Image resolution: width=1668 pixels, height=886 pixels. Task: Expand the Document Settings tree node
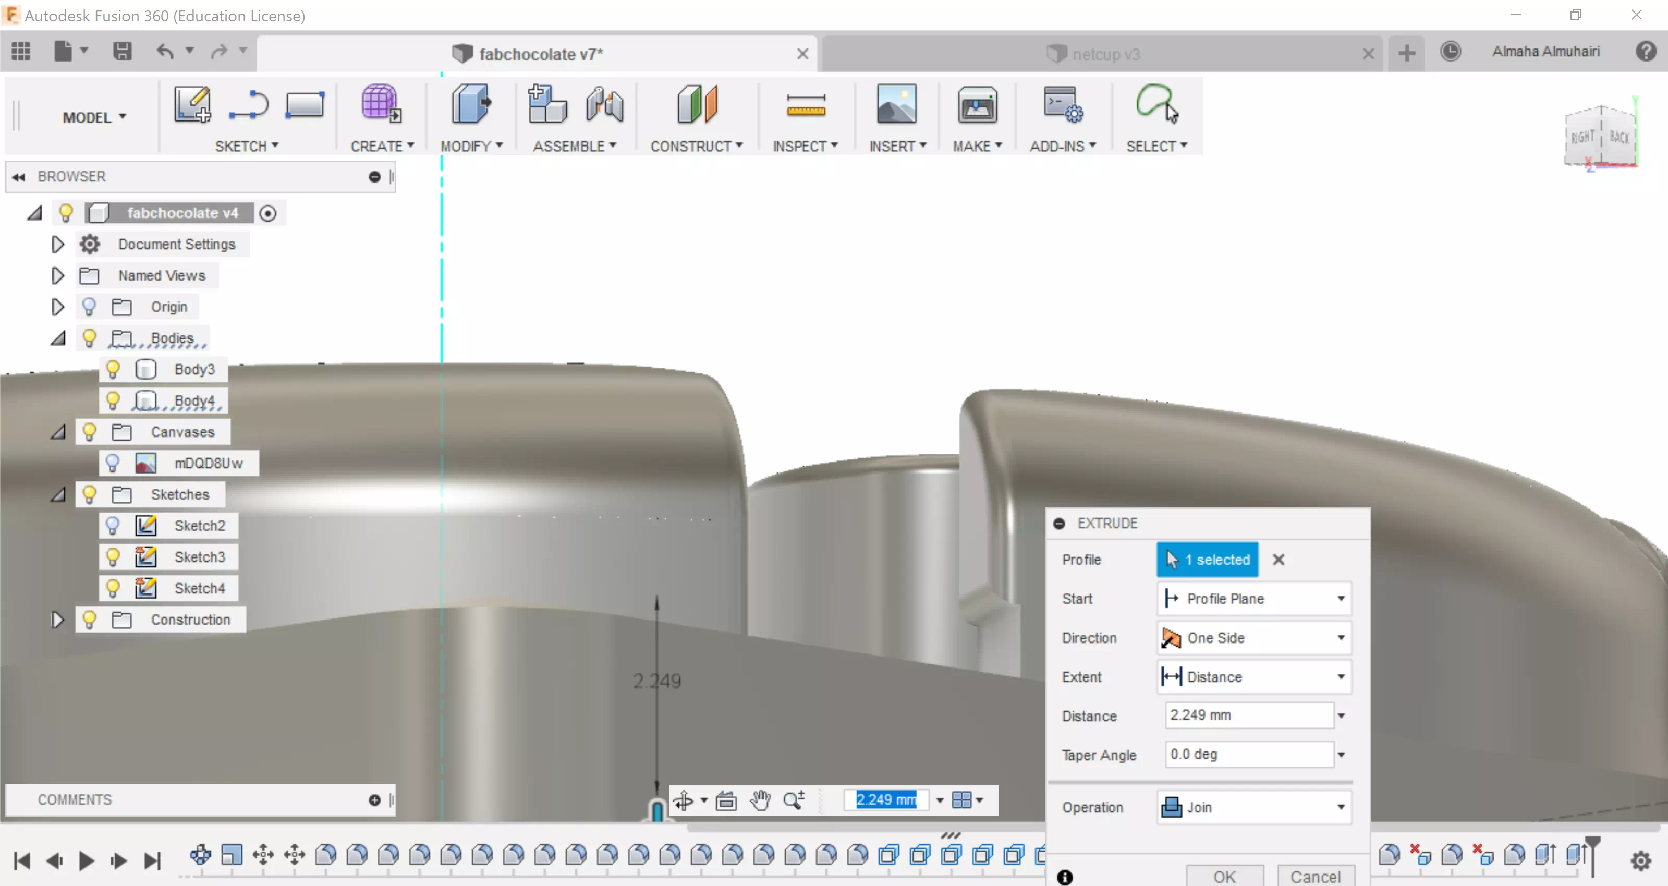coord(58,244)
